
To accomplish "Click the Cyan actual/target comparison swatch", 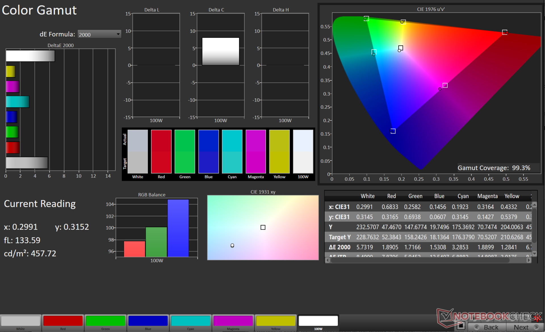I will (x=232, y=151).
